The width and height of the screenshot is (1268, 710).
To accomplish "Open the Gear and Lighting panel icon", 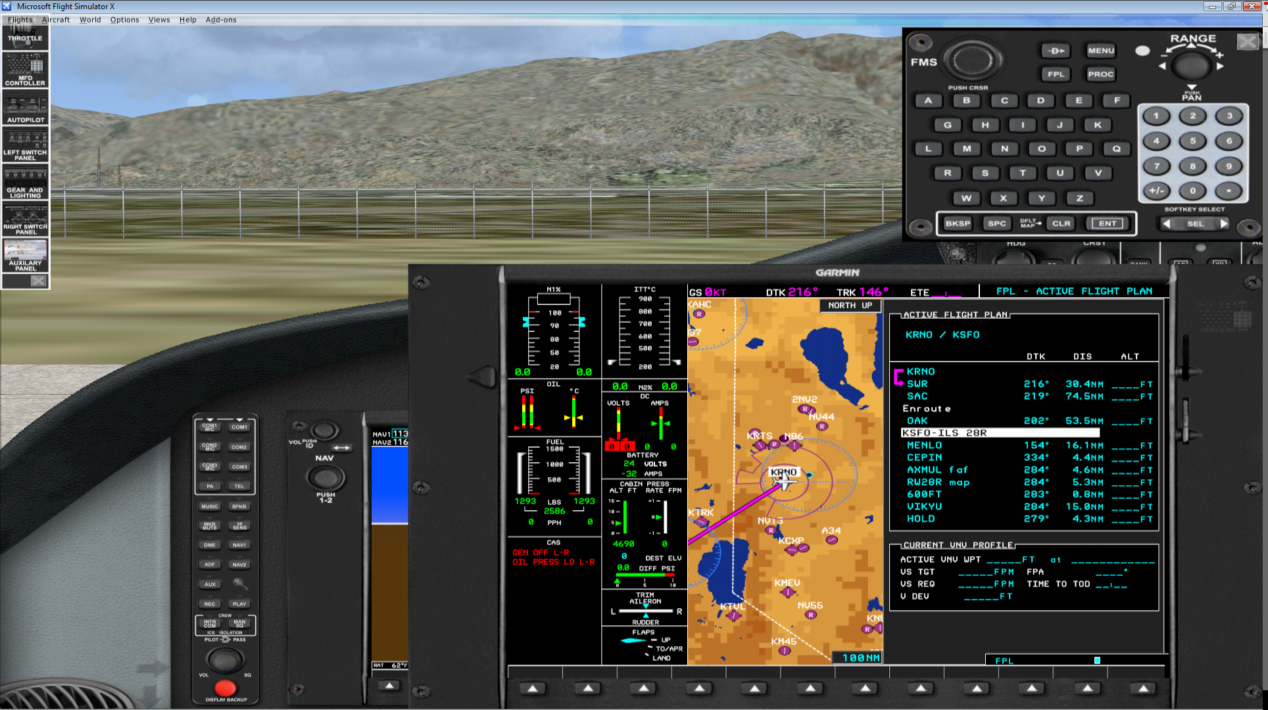I will [25, 181].
